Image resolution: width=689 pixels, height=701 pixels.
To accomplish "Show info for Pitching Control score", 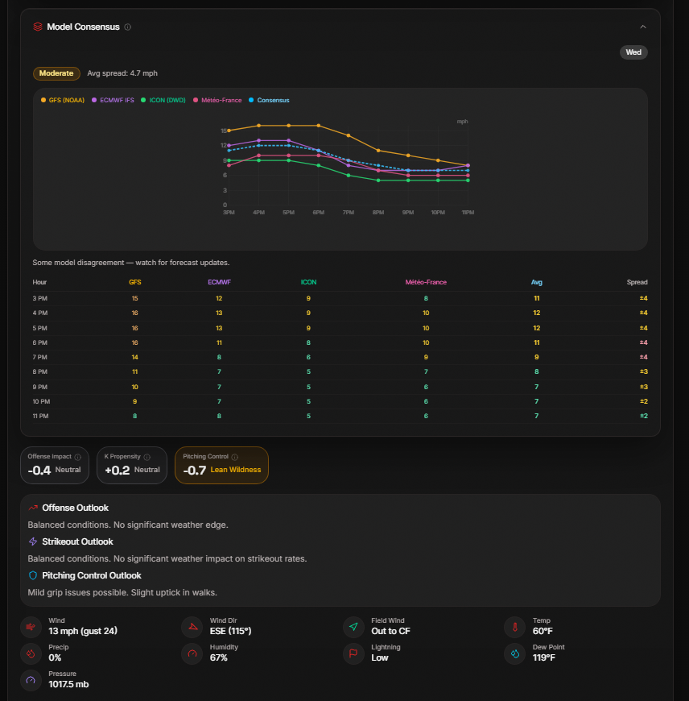I will tap(235, 457).
